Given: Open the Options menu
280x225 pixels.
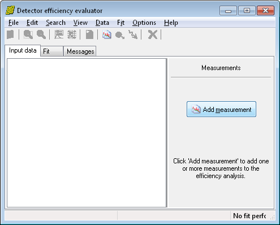Looking at the screenshot, I should pos(144,23).
